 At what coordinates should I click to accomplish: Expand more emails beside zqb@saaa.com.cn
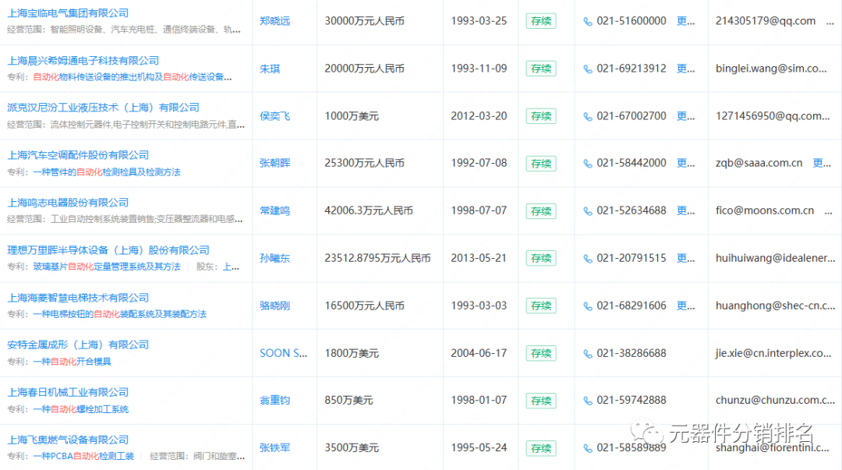pos(823,163)
